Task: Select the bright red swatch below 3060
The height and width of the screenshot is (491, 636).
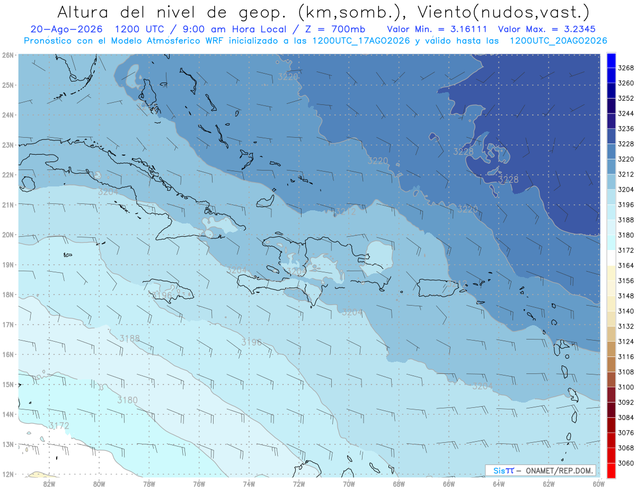Action: [x=611, y=470]
